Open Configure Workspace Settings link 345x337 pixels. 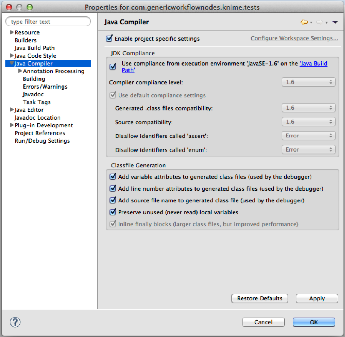point(294,38)
